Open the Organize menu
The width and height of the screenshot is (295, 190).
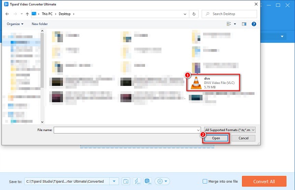(x=15, y=24)
